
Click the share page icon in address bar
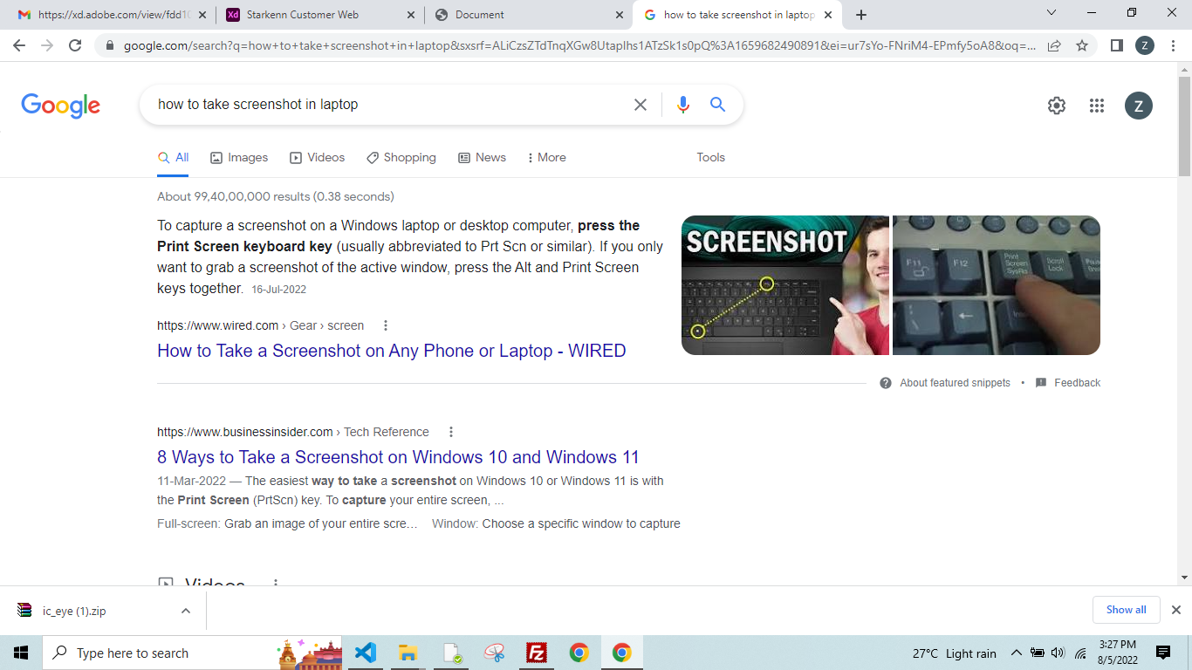[1054, 45]
